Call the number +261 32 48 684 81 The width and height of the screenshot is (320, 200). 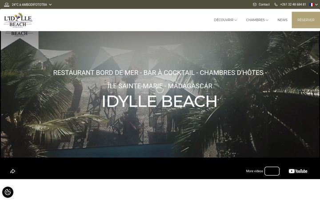(293, 4)
